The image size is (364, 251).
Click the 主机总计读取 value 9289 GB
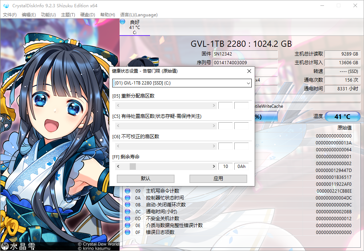tap(342, 54)
